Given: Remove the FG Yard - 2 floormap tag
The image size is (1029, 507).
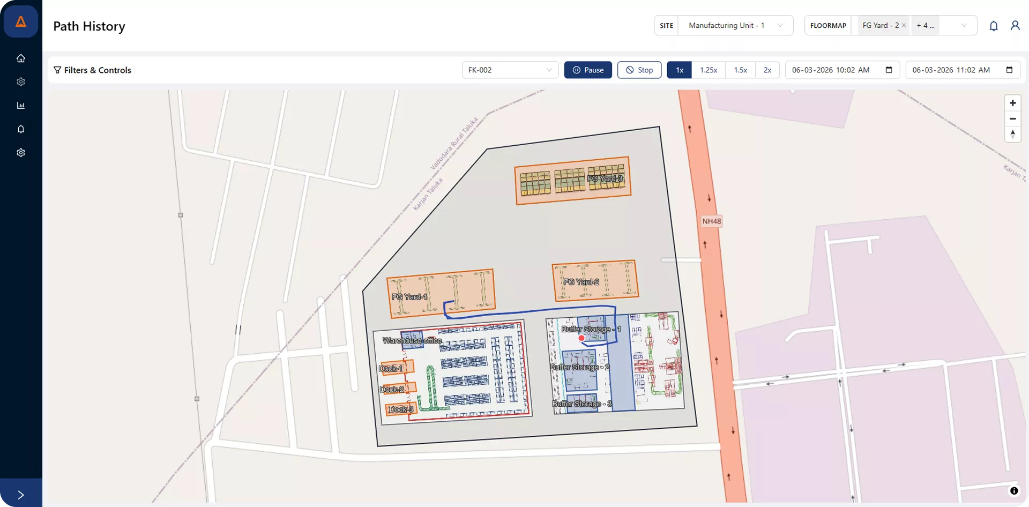Looking at the screenshot, I should click(904, 26).
